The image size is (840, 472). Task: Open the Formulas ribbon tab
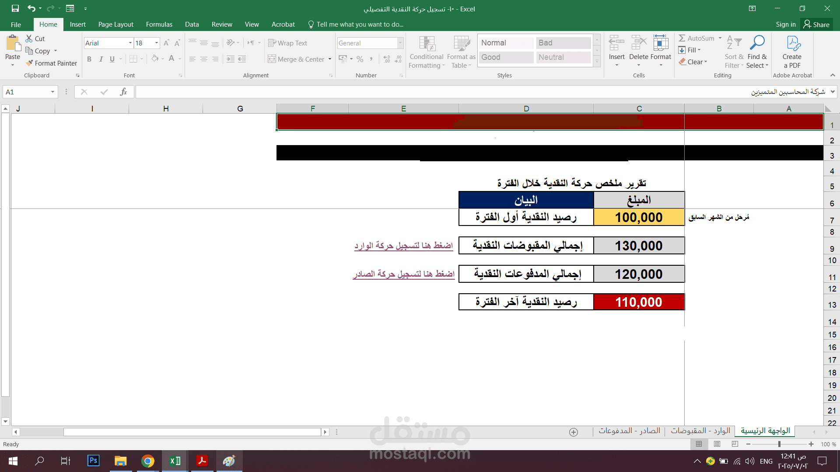point(159,24)
